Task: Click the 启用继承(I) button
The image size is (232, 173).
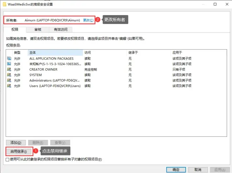Action: 19,152
